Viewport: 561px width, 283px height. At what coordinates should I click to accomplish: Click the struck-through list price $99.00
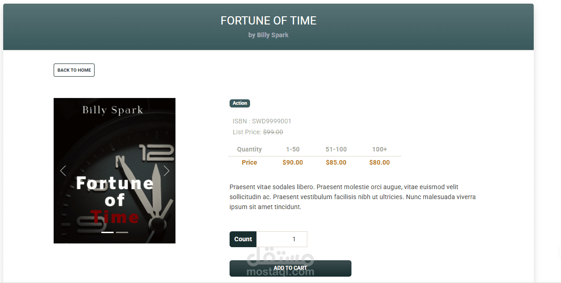(273, 132)
